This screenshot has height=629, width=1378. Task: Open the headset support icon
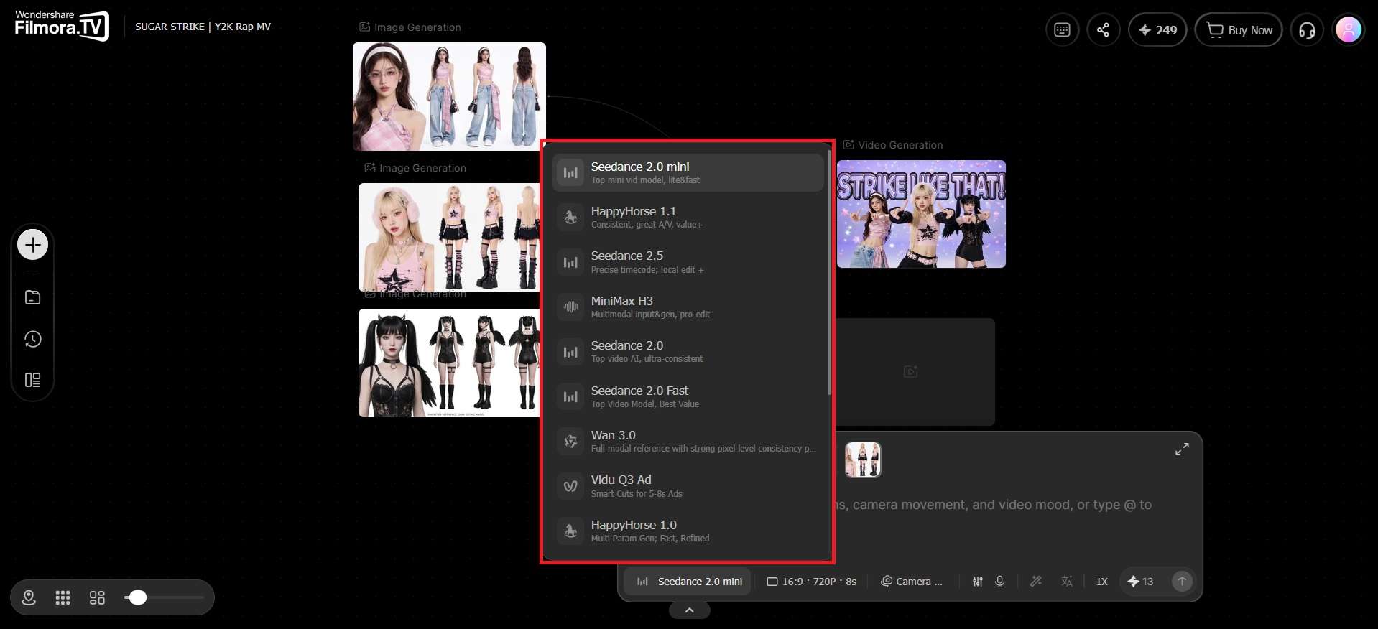(1307, 29)
